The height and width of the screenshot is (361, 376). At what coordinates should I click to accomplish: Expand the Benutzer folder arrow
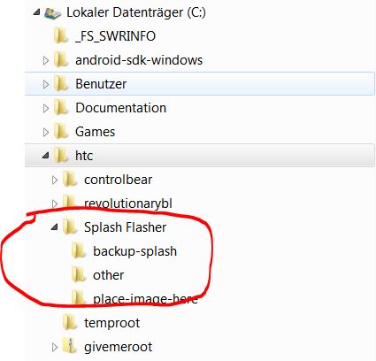coord(46,84)
